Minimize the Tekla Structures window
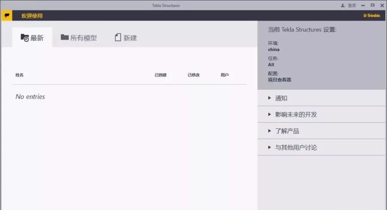Image resolution: width=387 pixels, height=210 pixels. tap(363, 6)
